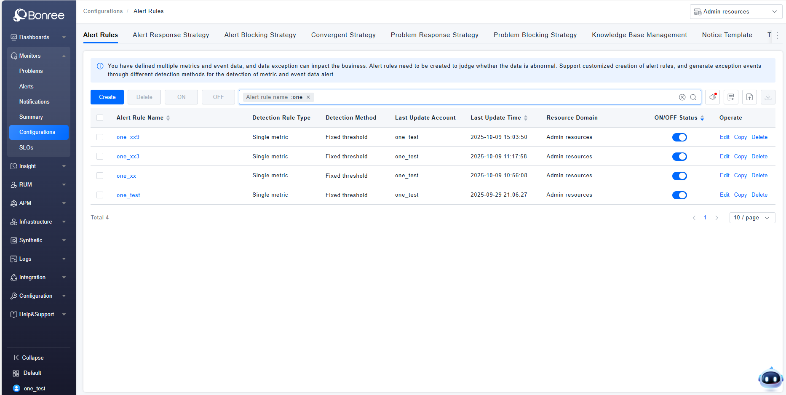This screenshot has width=786, height=395.
Task: Switch to Alert Blocking Strategy tab
Action: (x=260, y=35)
